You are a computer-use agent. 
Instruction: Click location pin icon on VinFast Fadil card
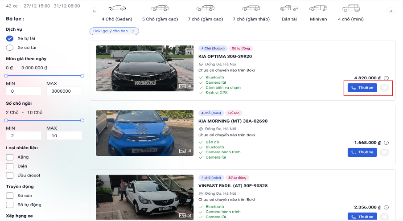pos(201,193)
